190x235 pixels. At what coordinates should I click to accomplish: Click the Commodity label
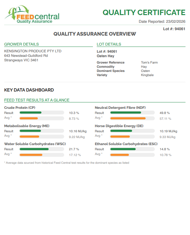click(105, 66)
